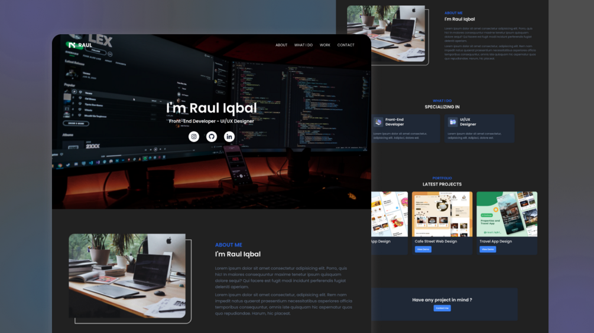Click the hero title "I'm Raul Iqbal"
The width and height of the screenshot is (594, 333).
[x=212, y=108]
